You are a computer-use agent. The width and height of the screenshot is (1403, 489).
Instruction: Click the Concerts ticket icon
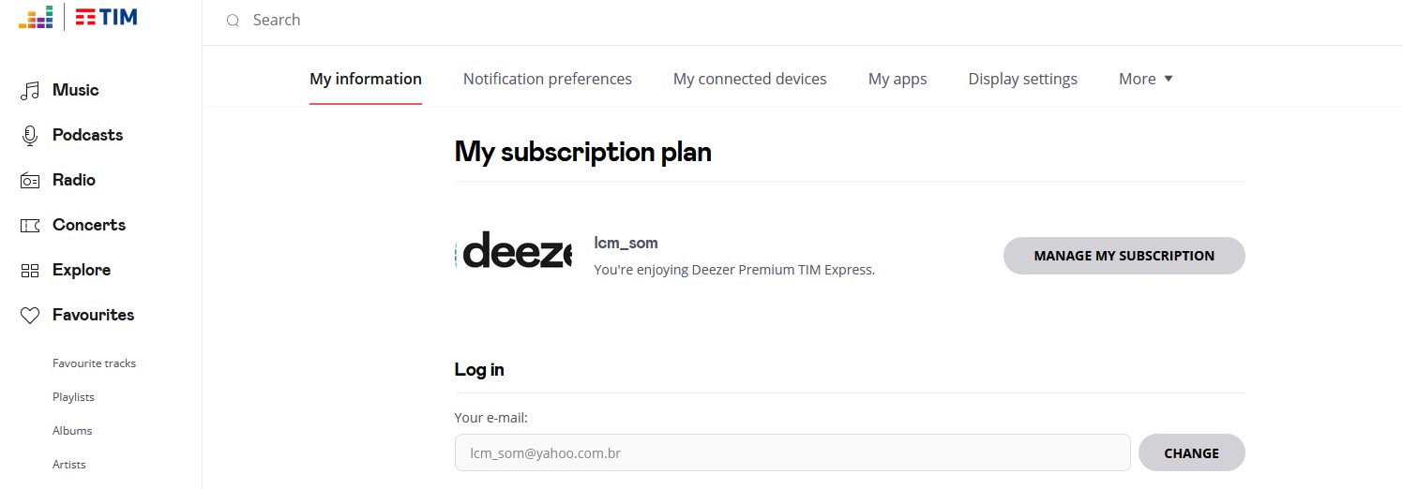[x=30, y=226]
